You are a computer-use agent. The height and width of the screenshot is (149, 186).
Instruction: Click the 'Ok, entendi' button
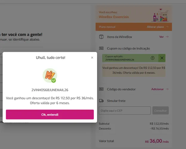50,114
